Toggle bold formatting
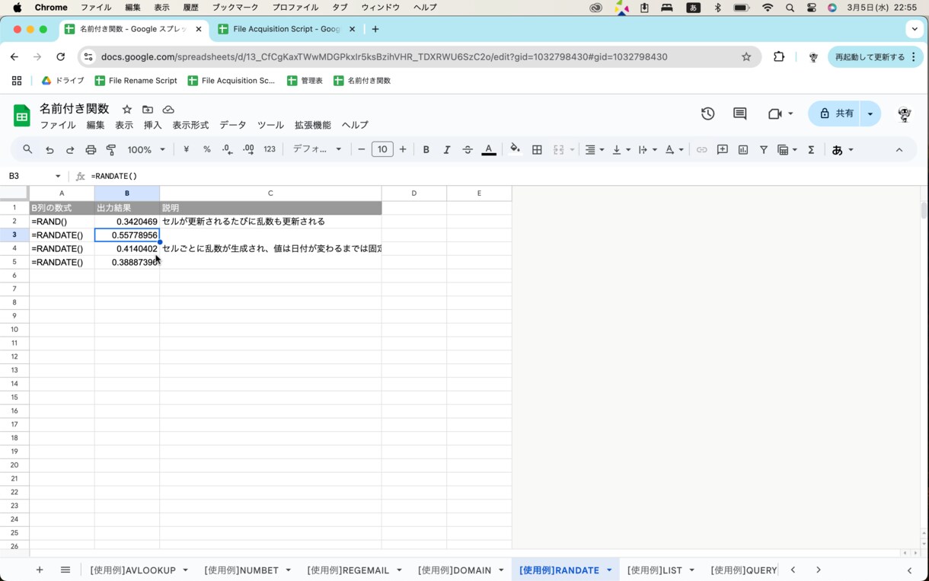Viewport: 929px width, 581px height. 426,150
